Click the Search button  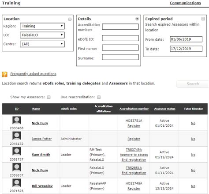click(x=193, y=84)
